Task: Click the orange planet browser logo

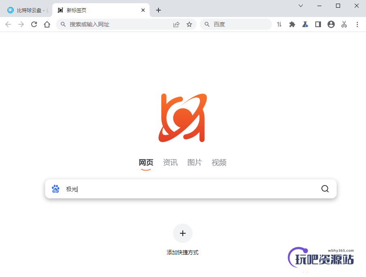Action: [182, 118]
